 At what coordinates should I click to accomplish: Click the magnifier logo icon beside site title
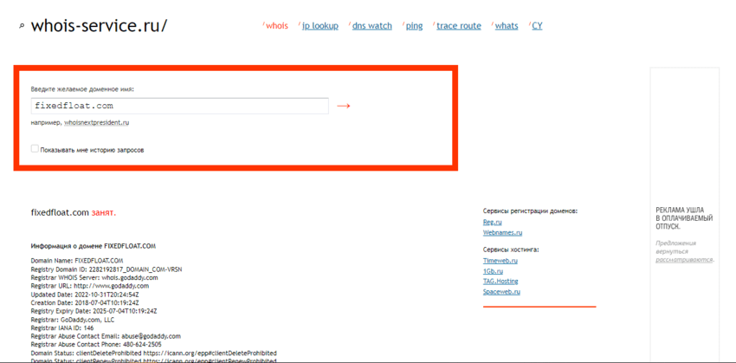point(22,27)
